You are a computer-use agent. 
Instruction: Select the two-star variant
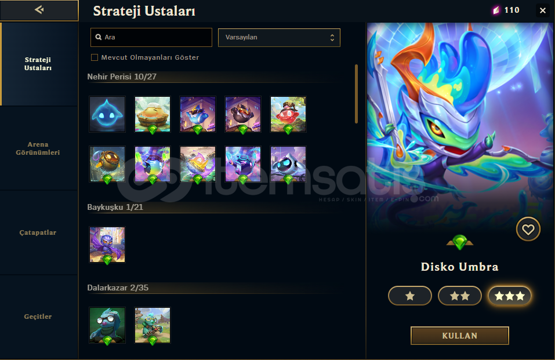[460, 296]
